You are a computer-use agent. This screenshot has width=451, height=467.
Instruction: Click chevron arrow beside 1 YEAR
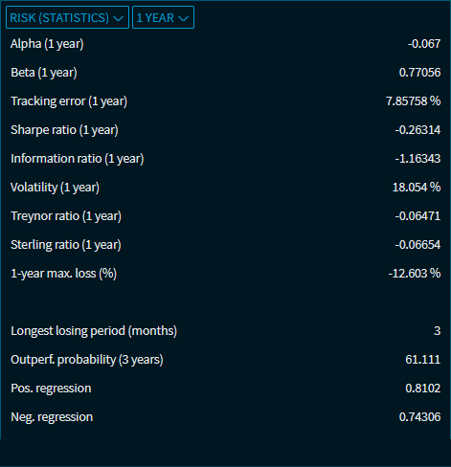[183, 18]
